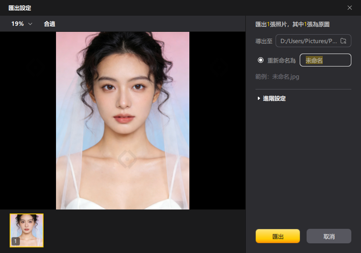This screenshot has height=253, width=361.
Task: Click the 導出至 label
Action: click(x=264, y=41)
